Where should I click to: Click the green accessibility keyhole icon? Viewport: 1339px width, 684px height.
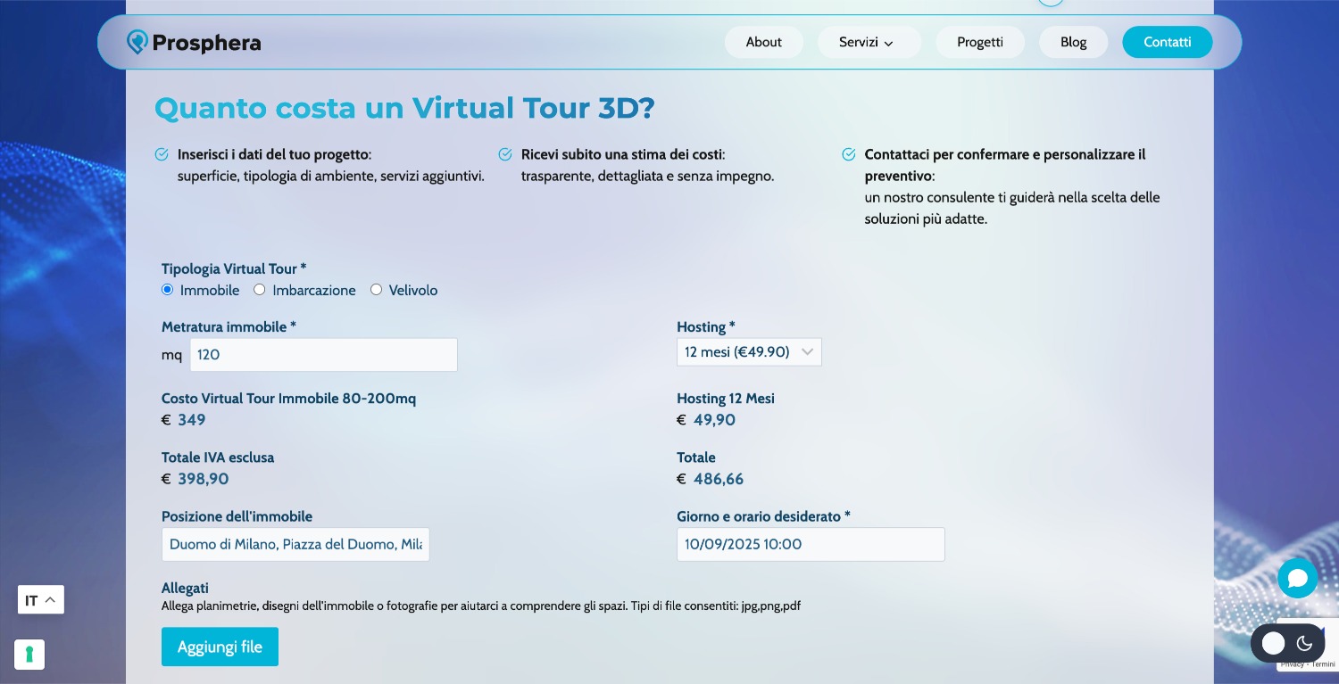(x=29, y=654)
